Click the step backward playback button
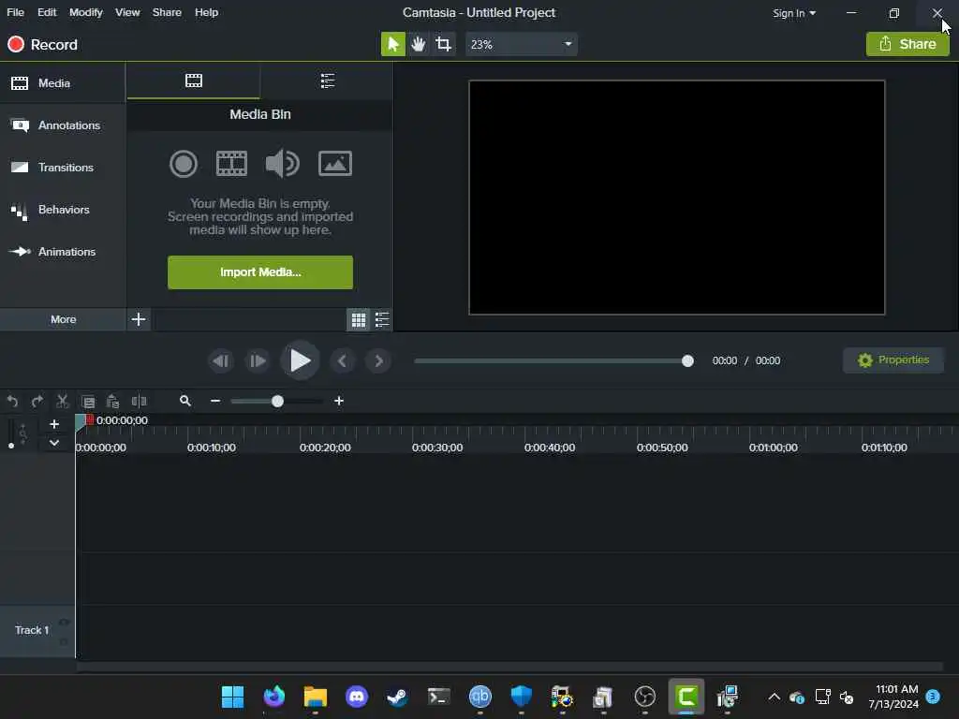 click(x=221, y=360)
